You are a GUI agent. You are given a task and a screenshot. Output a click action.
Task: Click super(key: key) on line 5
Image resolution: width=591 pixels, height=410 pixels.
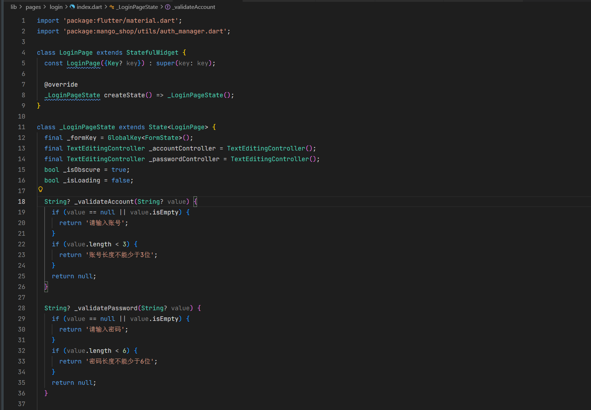(184, 63)
